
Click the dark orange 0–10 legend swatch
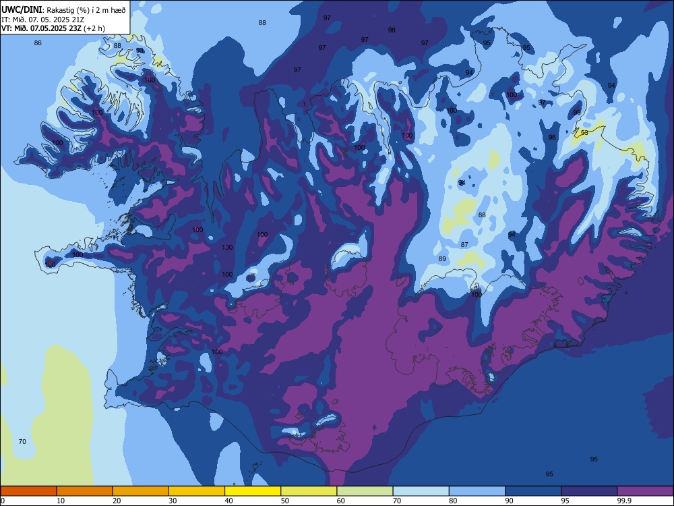[28, 491]
